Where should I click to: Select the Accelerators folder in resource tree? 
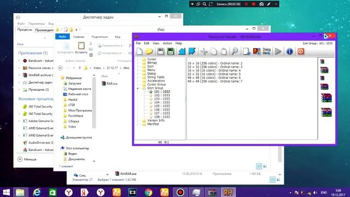(x=156, y=80)
